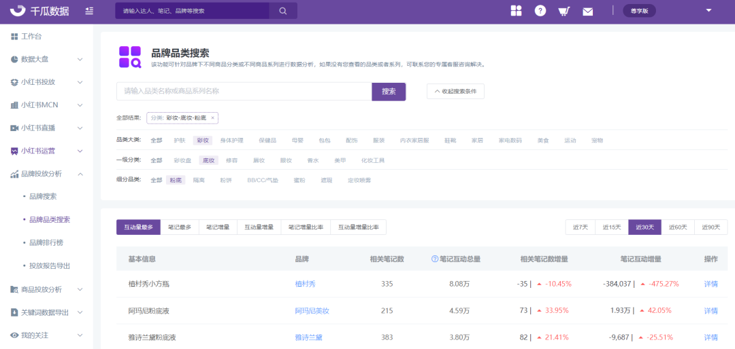Screen dimensions: 735x349
Task: Click the 数据大盘 pie chart icon
Action: point(14,60)
